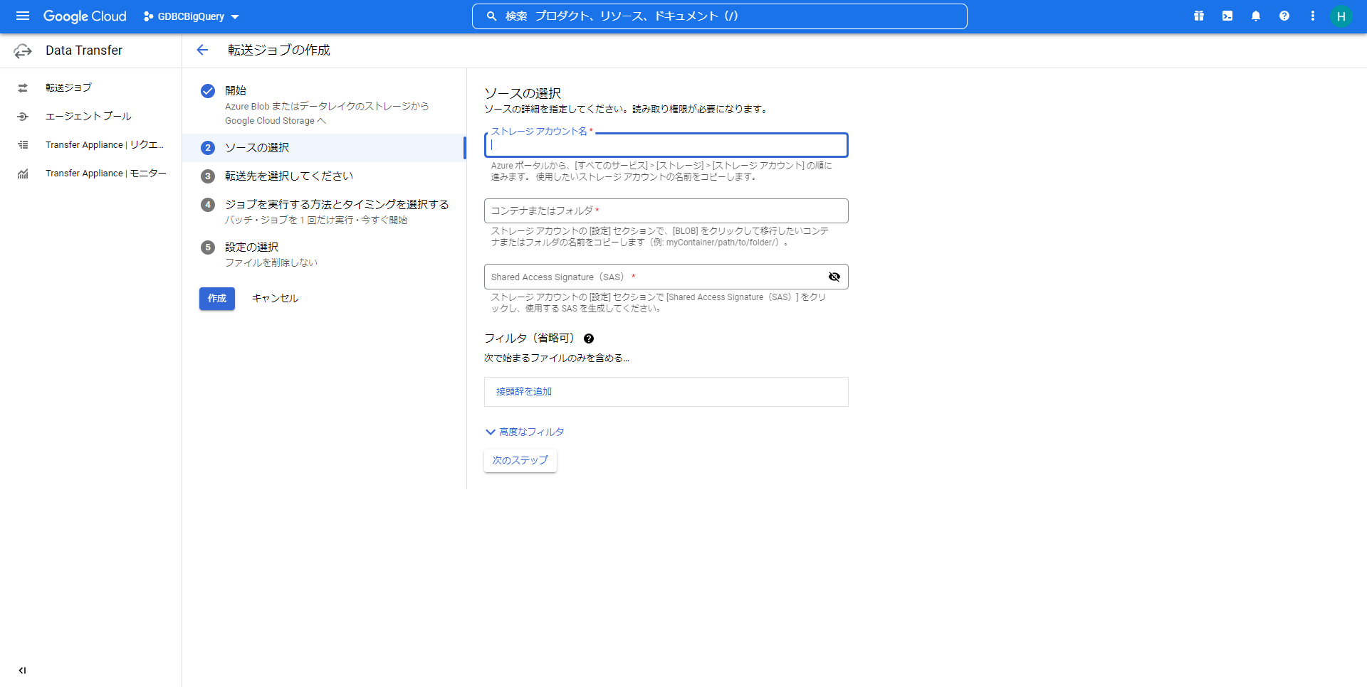Open エージェント プール in the sidebar

point(88,116)
